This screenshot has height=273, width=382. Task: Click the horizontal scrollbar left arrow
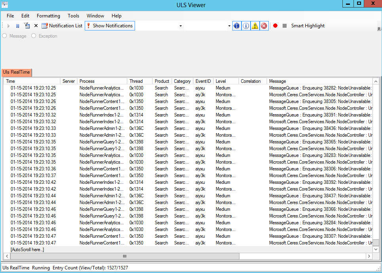pyautogui.click(x=7, y=256)
